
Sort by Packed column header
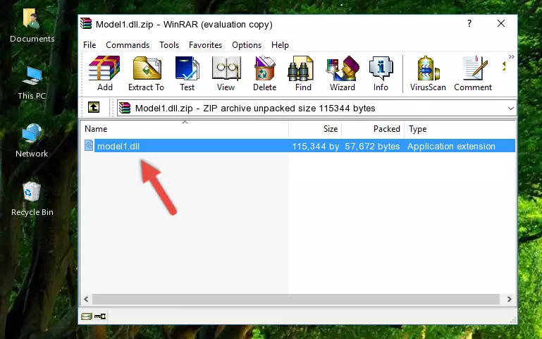[373, 129]
